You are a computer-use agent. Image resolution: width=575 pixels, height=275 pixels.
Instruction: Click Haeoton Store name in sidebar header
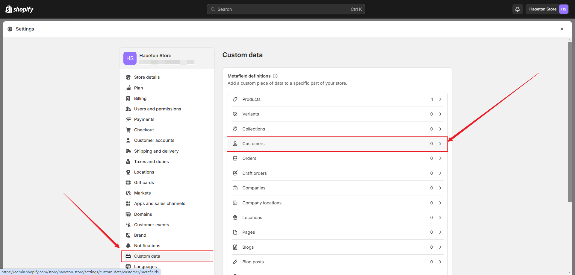(155, 56)
